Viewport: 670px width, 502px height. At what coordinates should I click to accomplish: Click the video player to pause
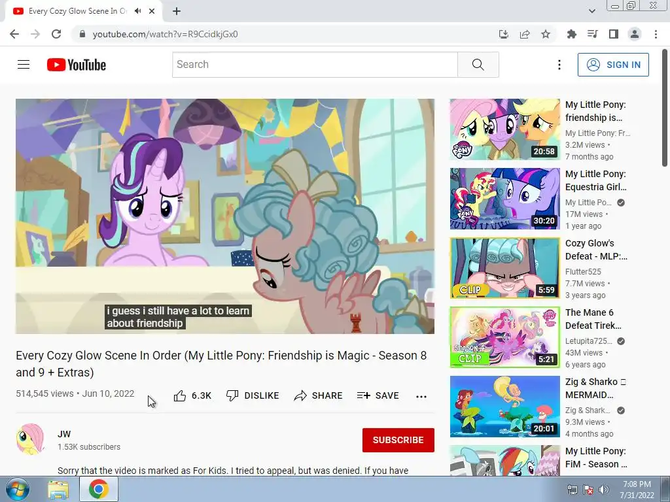pos(225,216)
